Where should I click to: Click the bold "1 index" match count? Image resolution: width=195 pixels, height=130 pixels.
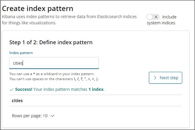pos(96,89)
